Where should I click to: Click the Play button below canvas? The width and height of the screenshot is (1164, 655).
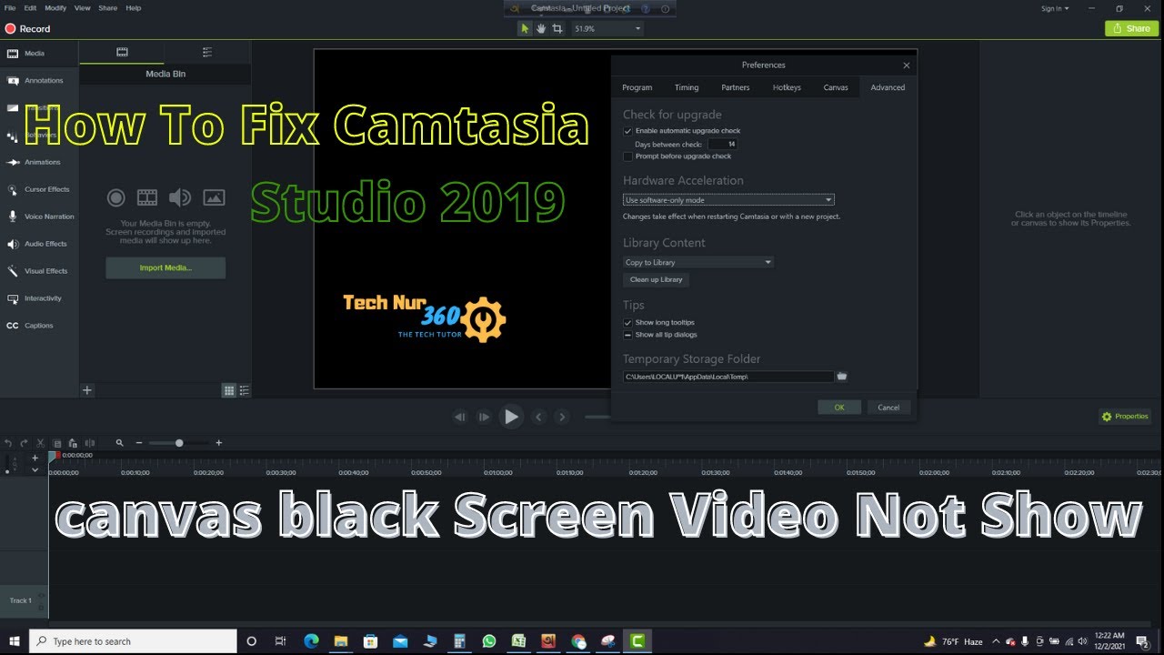pos(511,417)
